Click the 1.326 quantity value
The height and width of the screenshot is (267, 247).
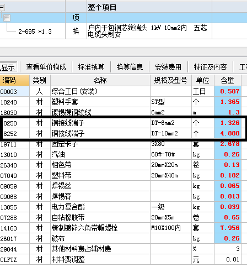tap(228, 123)
